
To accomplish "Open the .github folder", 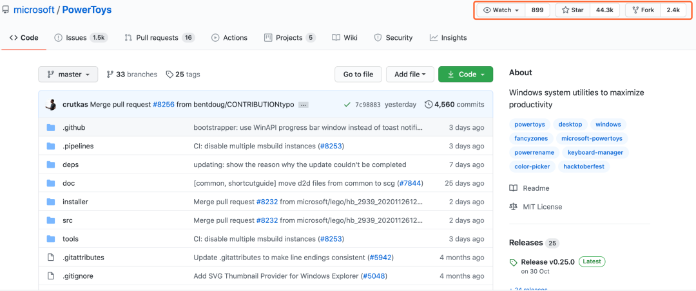I will click(73, 127).
